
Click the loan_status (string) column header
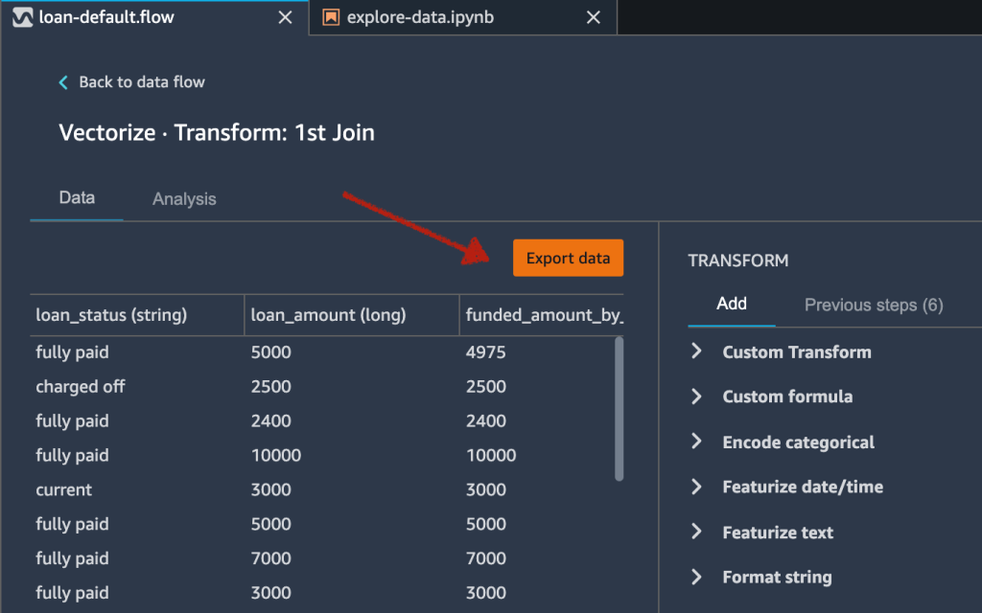pos(111,315)
